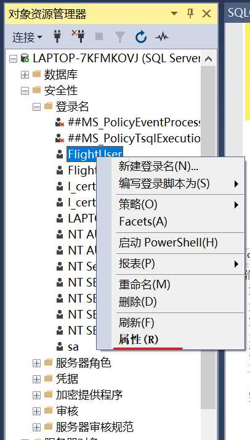Click the disconnect plug icon with red X
Image resolution: width=250 pixels, height=440 pixels.
(78, 36)
